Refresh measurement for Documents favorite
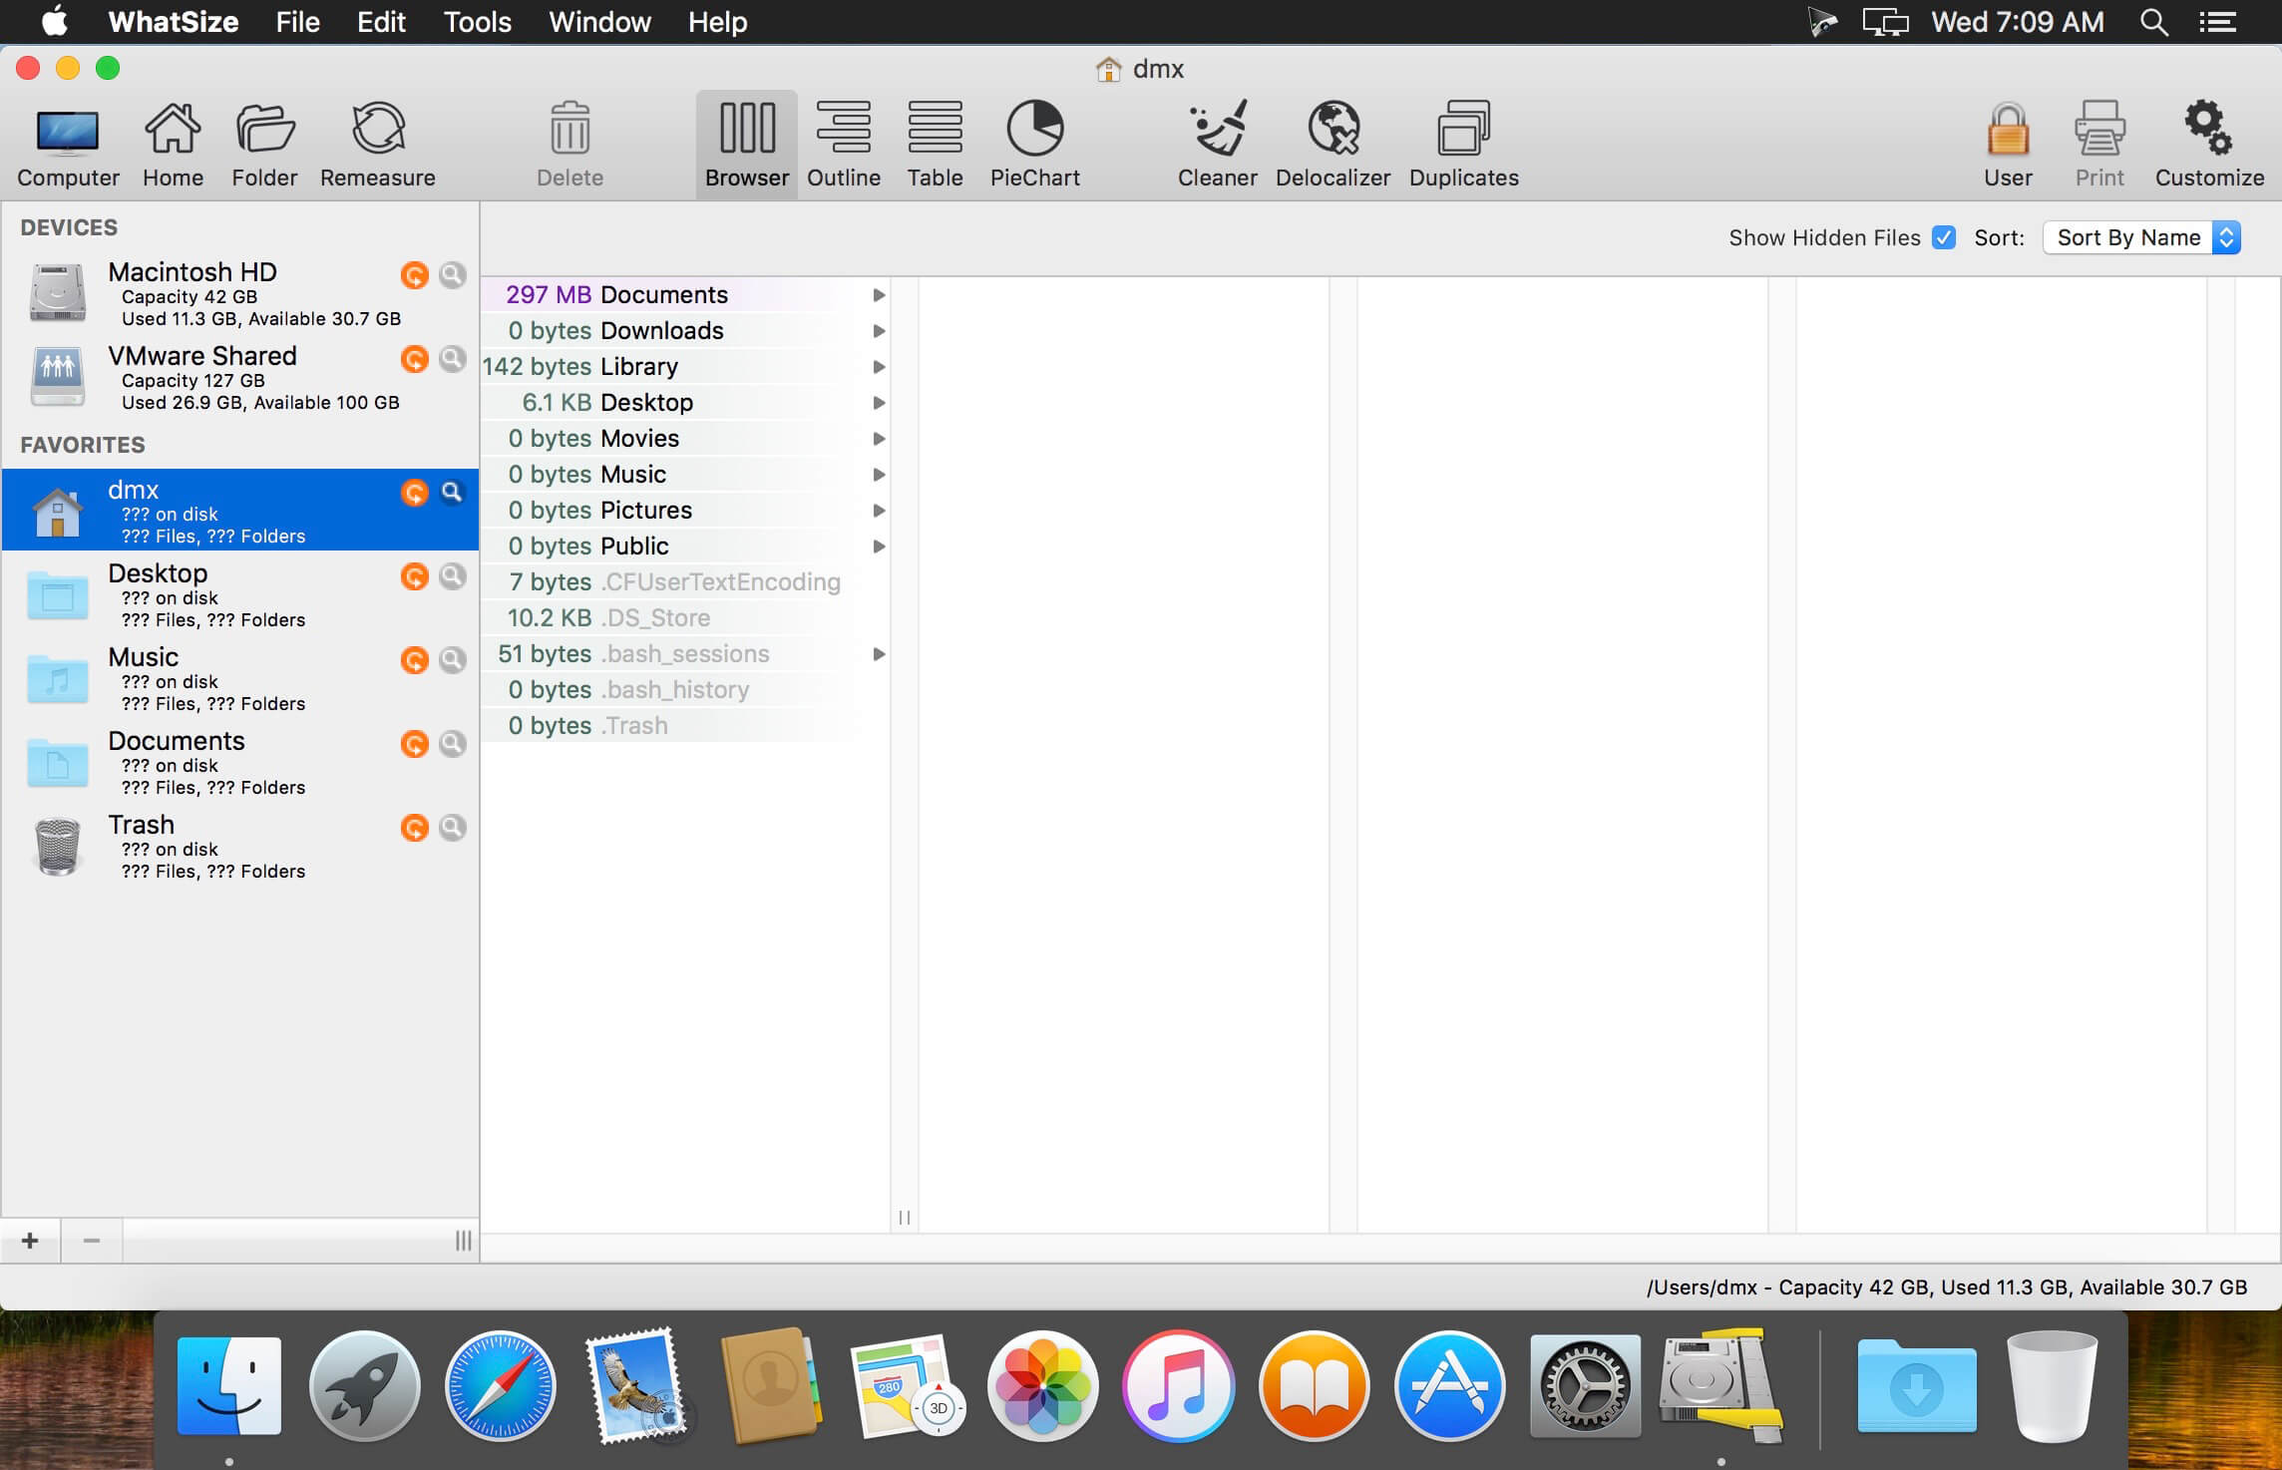The image size is (2282, 1470). (x=415, y=743)
